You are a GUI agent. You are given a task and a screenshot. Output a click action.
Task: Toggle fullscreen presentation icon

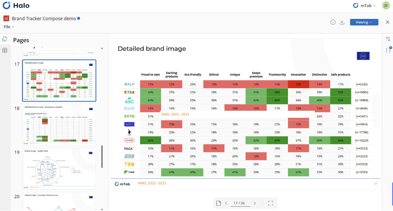(x=270, y=203)
